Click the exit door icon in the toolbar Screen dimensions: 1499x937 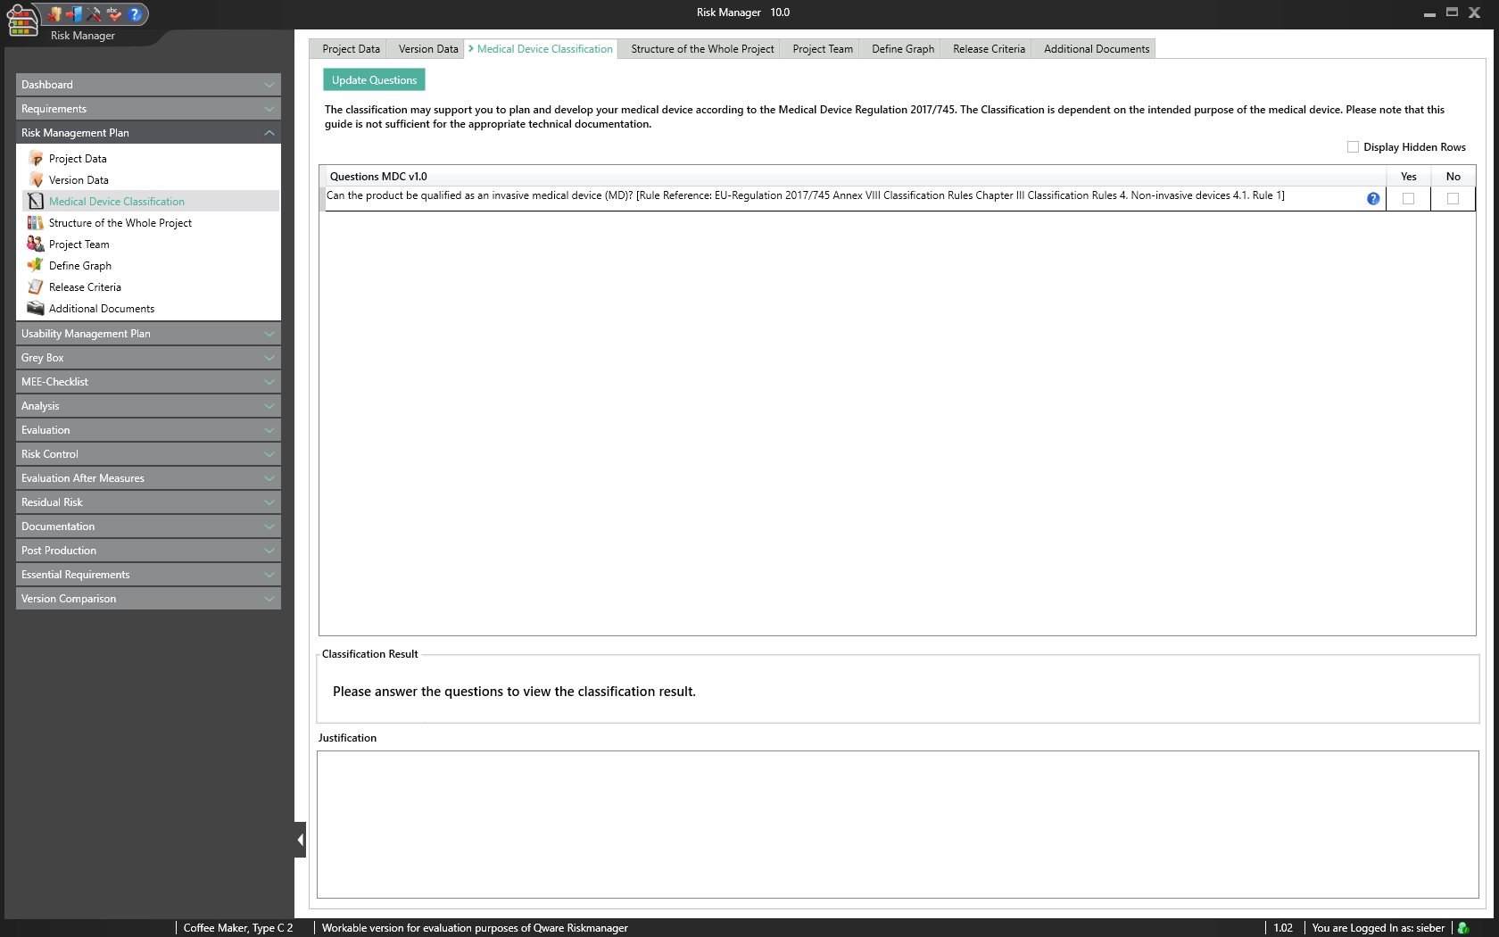tap(75, 13)
